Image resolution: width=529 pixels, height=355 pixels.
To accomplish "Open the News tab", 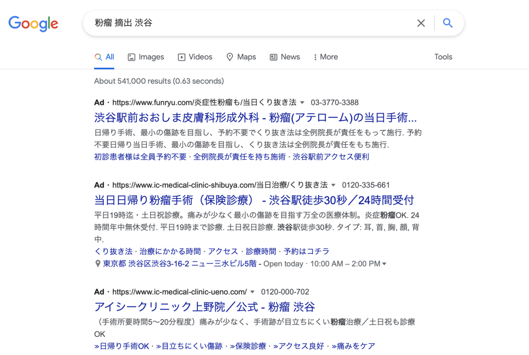I will pos(285,57).
